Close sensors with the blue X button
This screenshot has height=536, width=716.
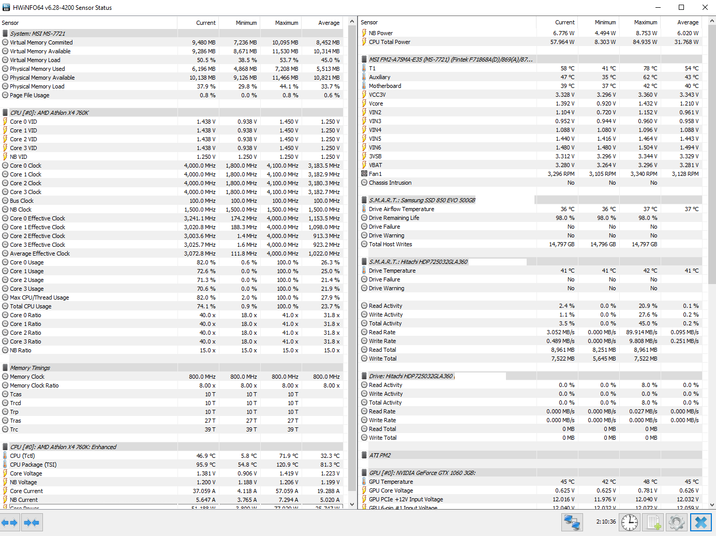pos(701,523)
